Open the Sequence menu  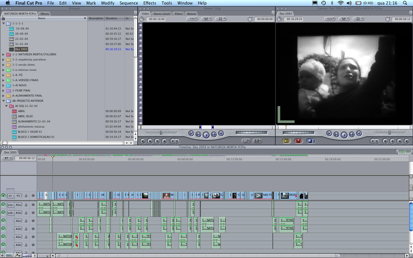click(129, 3)
